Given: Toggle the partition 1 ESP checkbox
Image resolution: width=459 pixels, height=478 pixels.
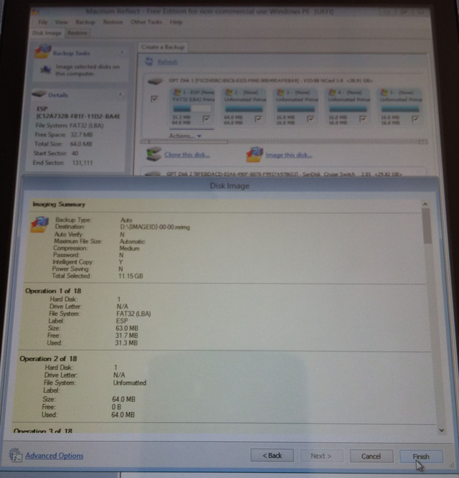Looking at the screenshot, I should [206, 119].
